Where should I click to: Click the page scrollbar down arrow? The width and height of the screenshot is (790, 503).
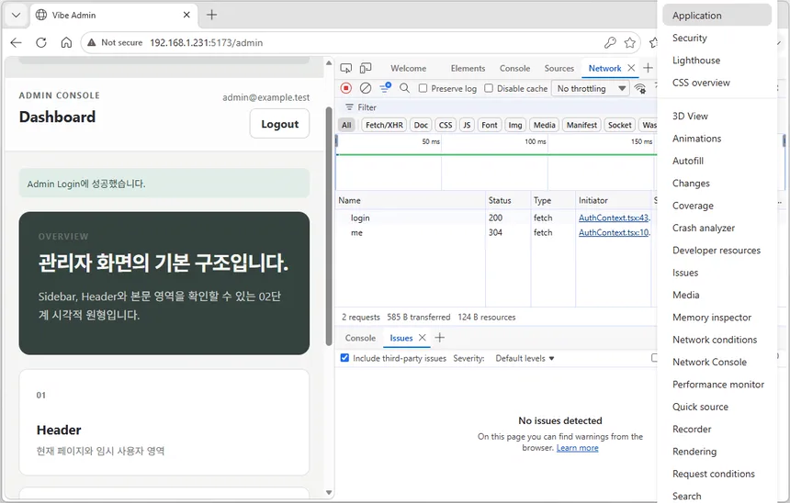(329, 492)
